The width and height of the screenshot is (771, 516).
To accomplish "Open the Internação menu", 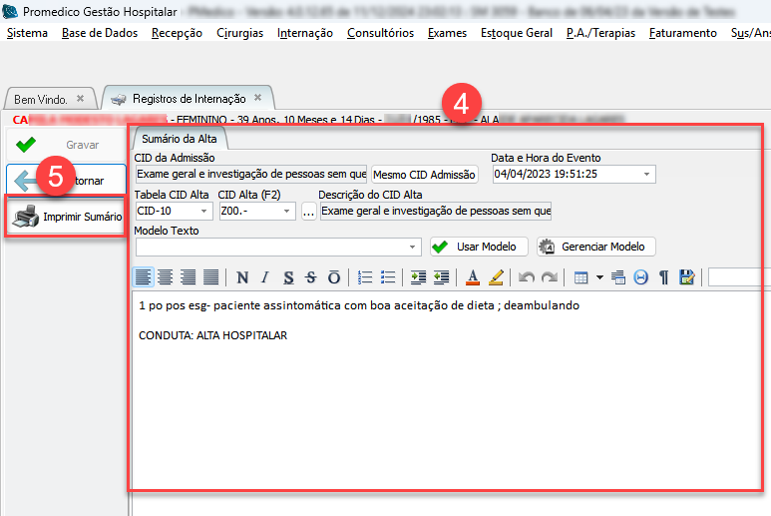I will (x=305, y=33).
